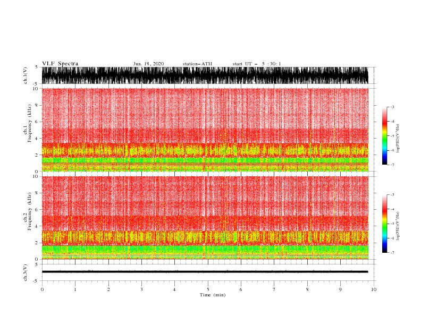
Task: Click the "station=ATH" header label
Action: [x=197, y=64]
